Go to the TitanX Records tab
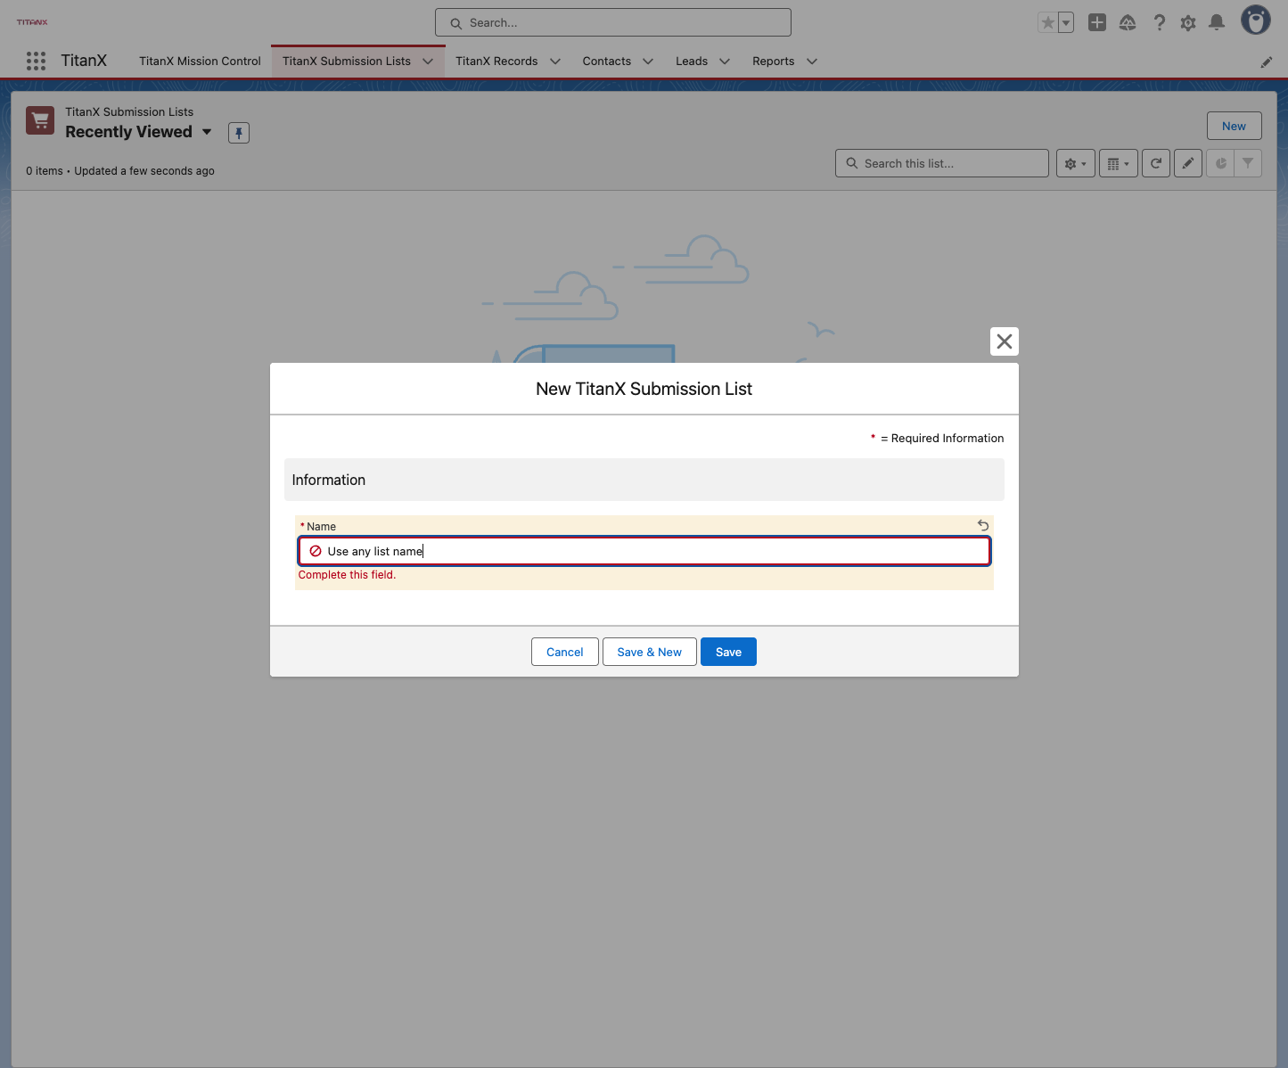Image resolution: width=1288 pixels, height=1068 pixels. pos(496,62)
